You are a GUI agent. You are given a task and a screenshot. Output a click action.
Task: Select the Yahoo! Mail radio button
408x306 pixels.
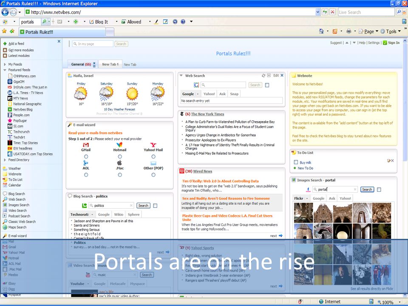coord(153,157)
